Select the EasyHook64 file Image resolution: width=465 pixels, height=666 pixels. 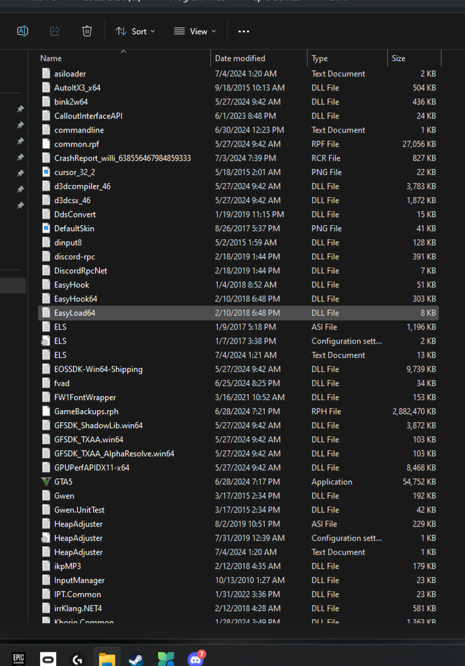(x=239, y=299)
